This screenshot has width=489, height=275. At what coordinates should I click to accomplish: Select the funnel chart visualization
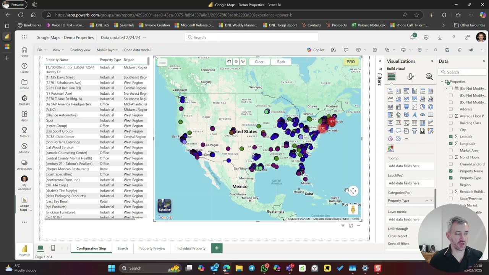pos(406,107)
